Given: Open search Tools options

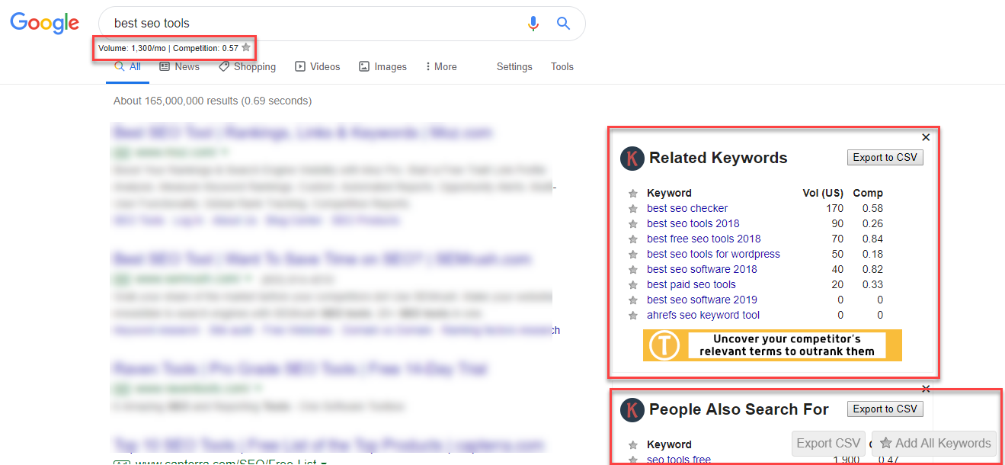Looking at the screenshot, I should click(562, 67).
